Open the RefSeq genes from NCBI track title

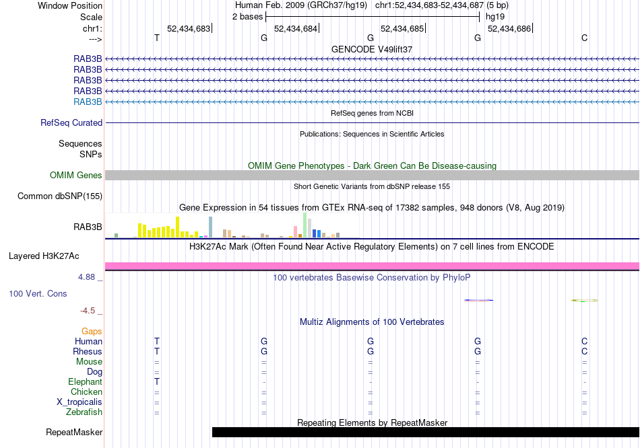[372, 113]
